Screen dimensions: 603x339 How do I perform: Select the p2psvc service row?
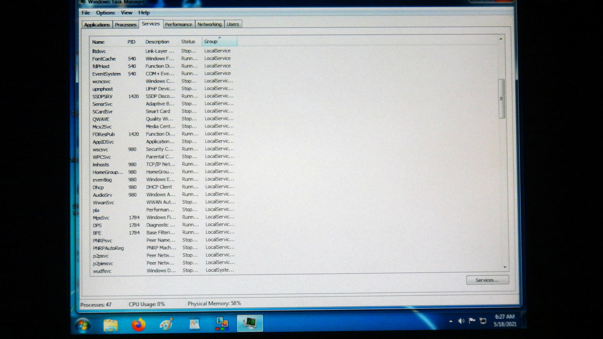(163, 256)
